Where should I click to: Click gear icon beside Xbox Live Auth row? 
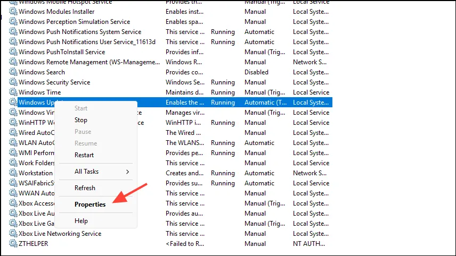coord(13,214)
